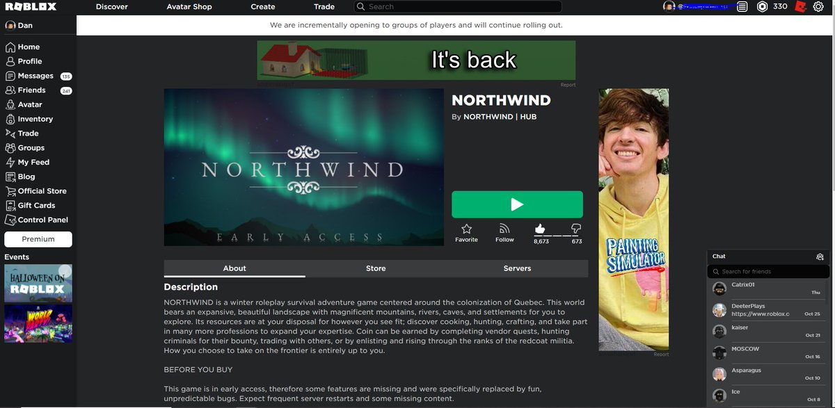835x408 pixels.
Task: Open the settings gear in the header
Action: pyautogui.click(x=818, y=7)
